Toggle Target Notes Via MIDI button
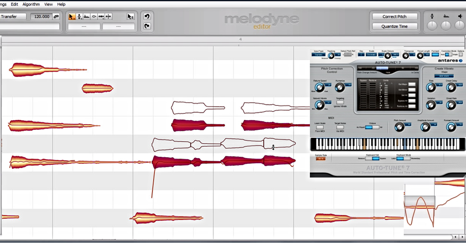The image size is (466, 243). [x=340, y=127]
